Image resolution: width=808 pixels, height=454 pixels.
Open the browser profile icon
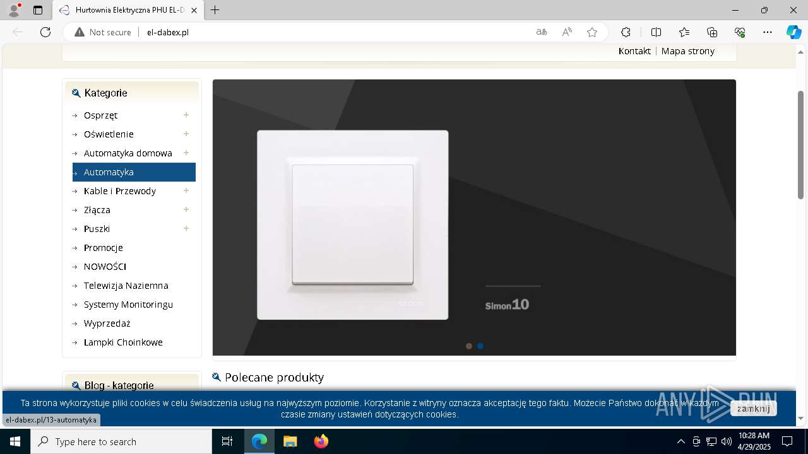point(14,10)
